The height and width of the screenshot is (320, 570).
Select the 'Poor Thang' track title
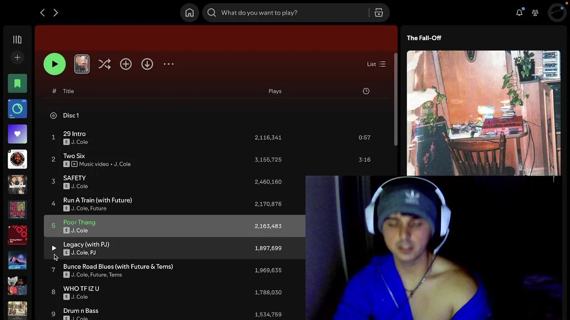click(79, 223)
